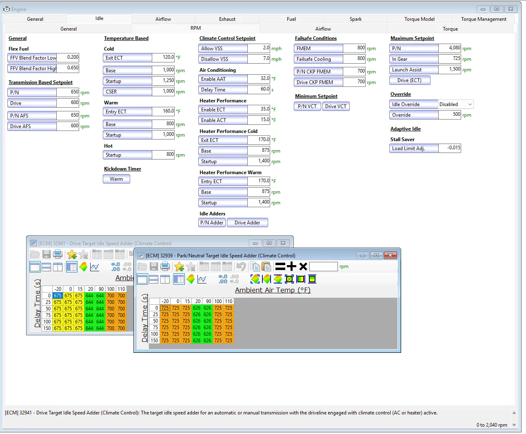Viewport: 526px width, 434px height.
Task: Show 3D surface view in Park/Neutral window
Action: 191,279
